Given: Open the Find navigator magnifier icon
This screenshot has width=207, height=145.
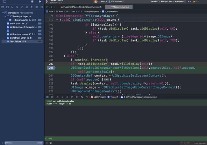Looking at the screenshot, I should 17,7.
